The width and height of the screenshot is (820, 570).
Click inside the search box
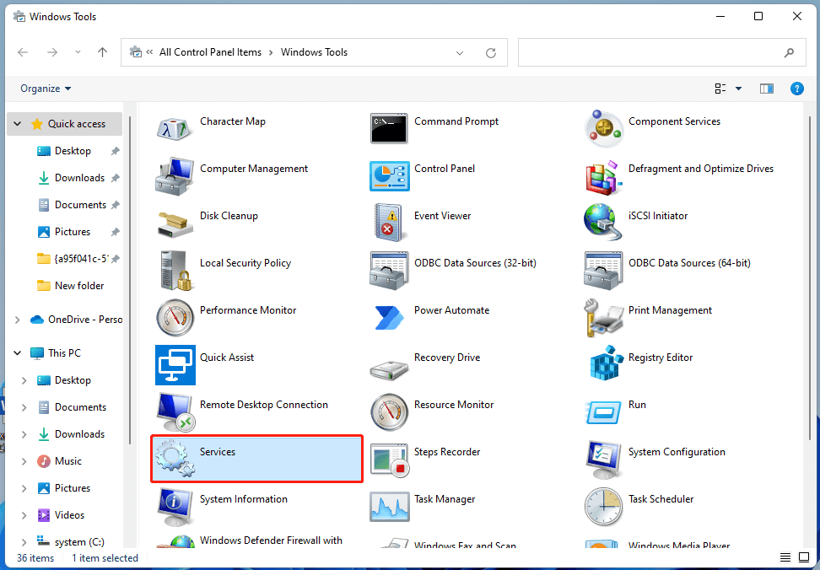click(x=658, y=52)
